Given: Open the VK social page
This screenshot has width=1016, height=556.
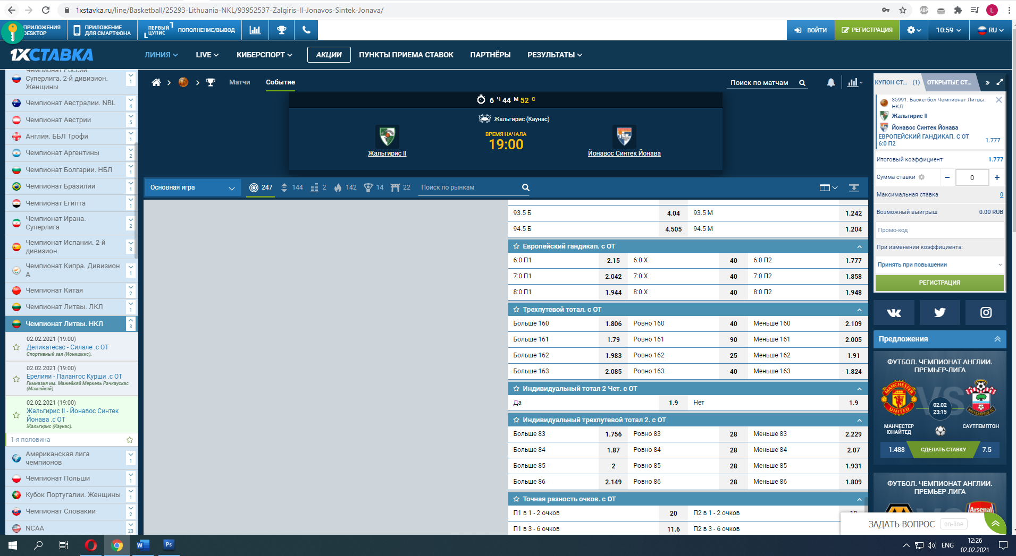Looking at the screenshot, I should point(894,312).
